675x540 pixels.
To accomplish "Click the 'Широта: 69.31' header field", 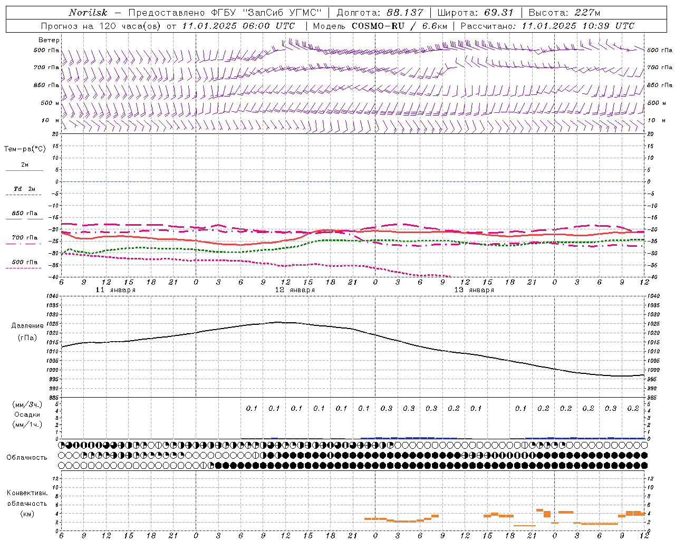I will [476, 13].
